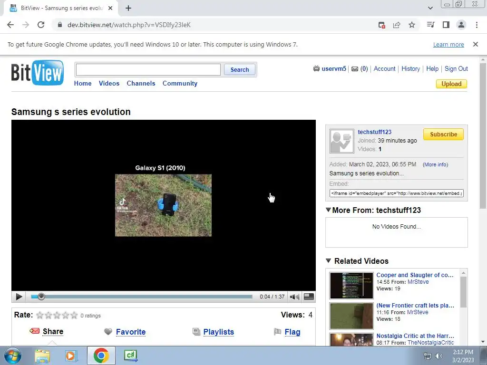Open TheNostalgiaCritic channel link
Image resolution: width=487 pixels, height=365 pixels.
pos(430,342)
